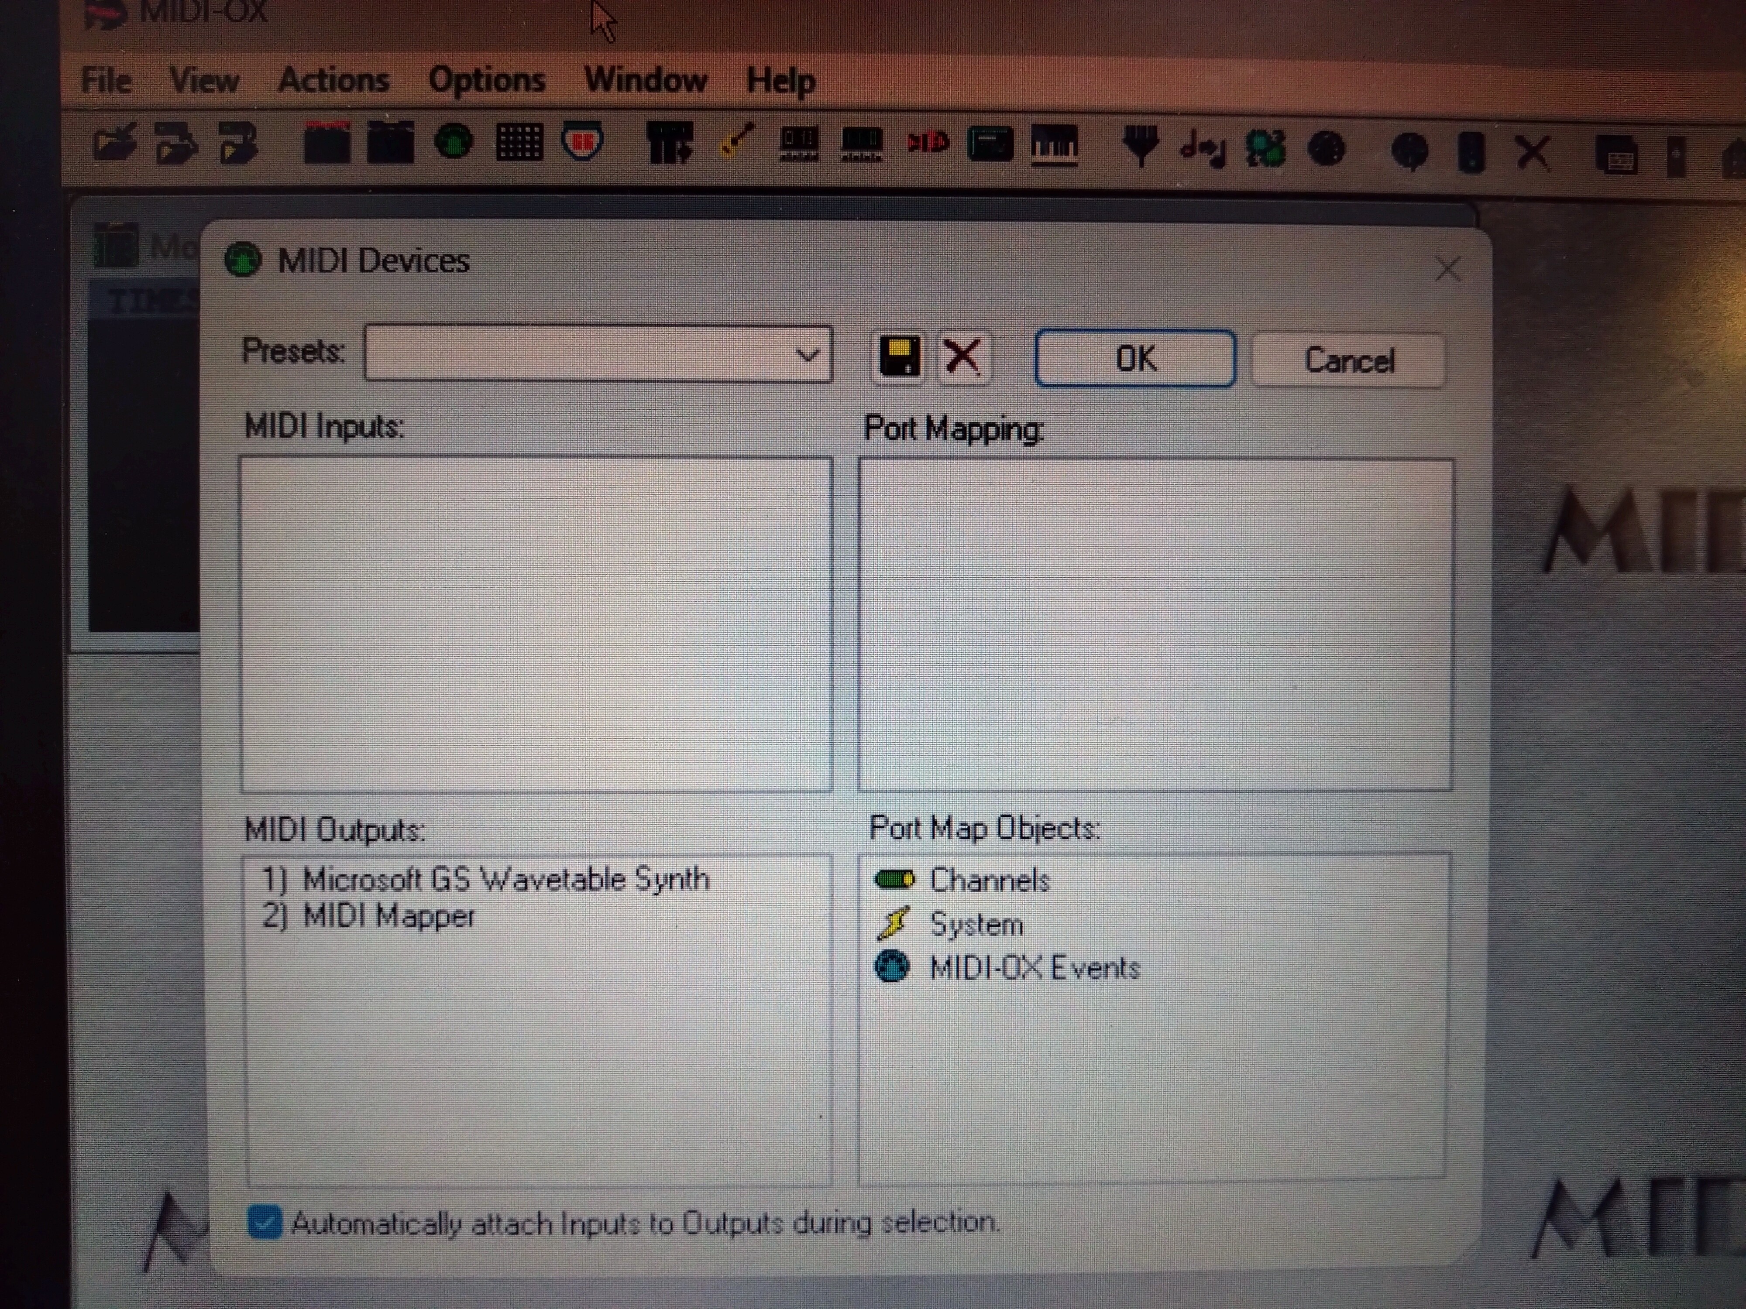Expand the Presets dropdown list

pos(807,355)
